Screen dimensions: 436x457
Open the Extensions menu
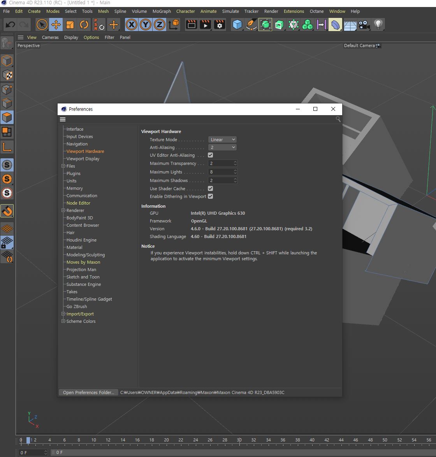(294, 11)
